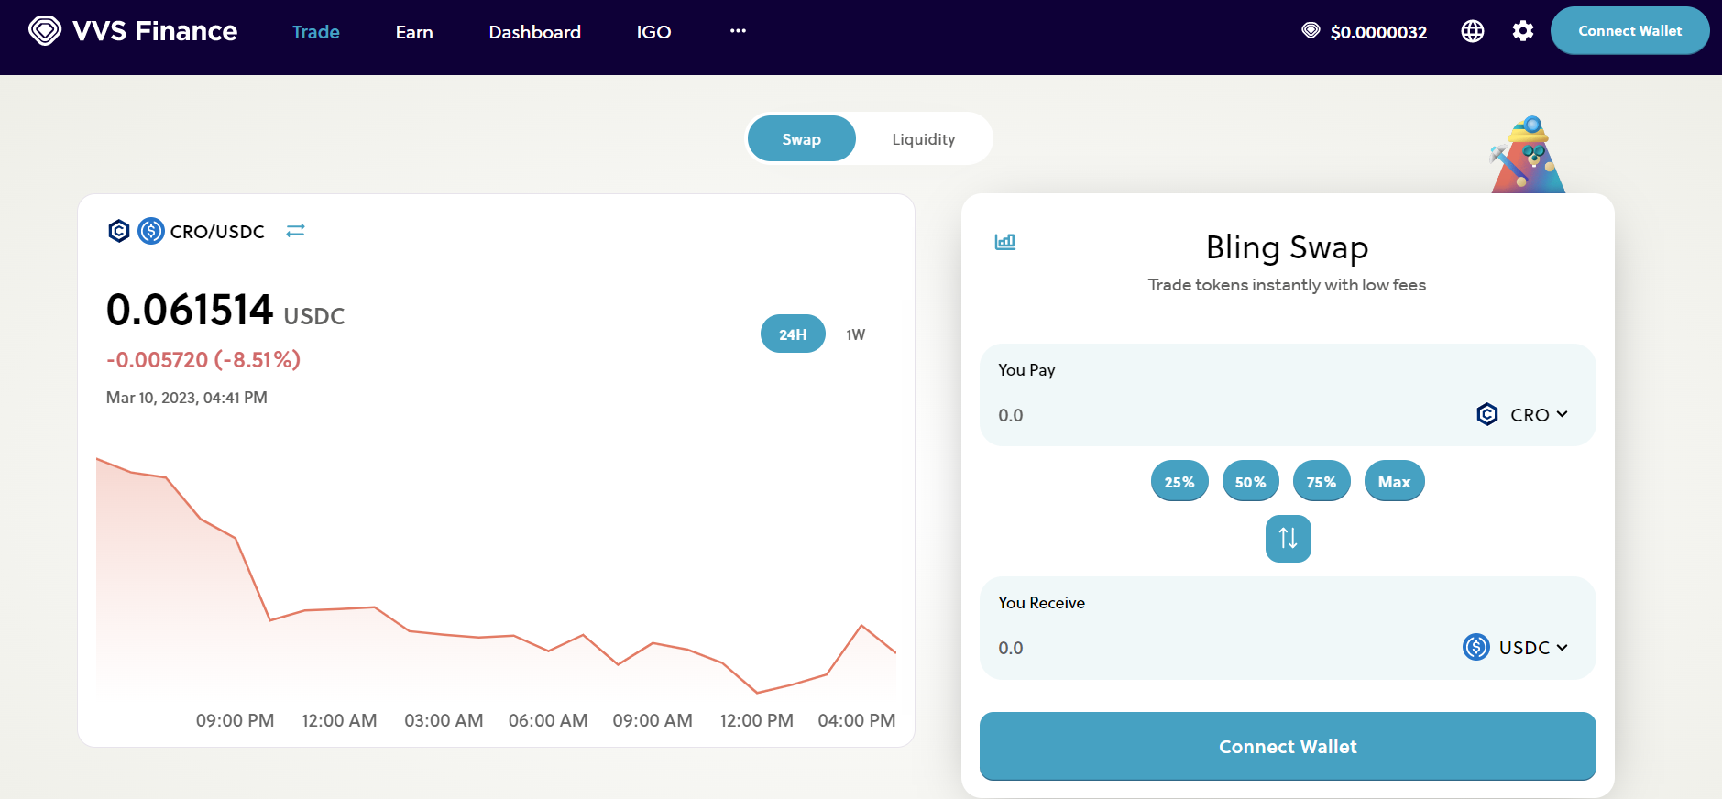
Task: Switch to the Swap tab
Action: pyautogui.click(x=802, y=138)
